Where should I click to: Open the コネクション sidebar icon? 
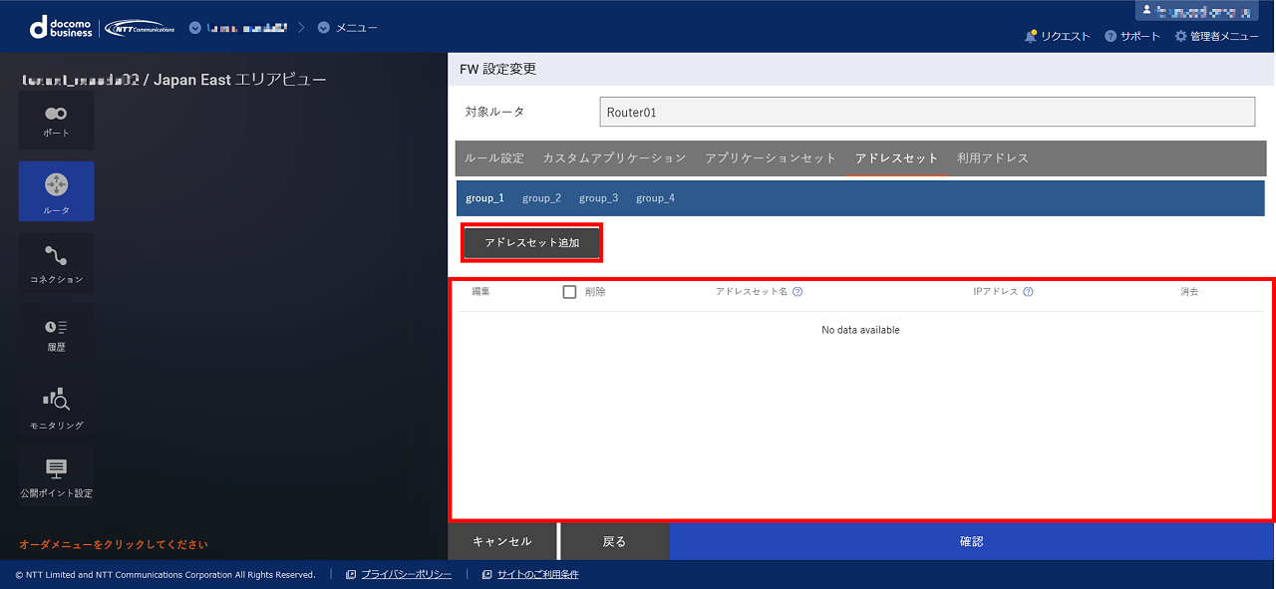click(56, 263)
